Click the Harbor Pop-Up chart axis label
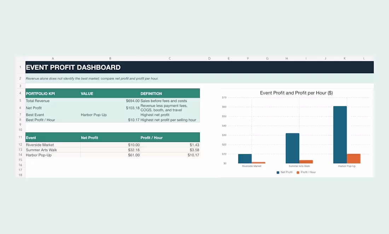389x234 pixels. click(x=347, y=166)
